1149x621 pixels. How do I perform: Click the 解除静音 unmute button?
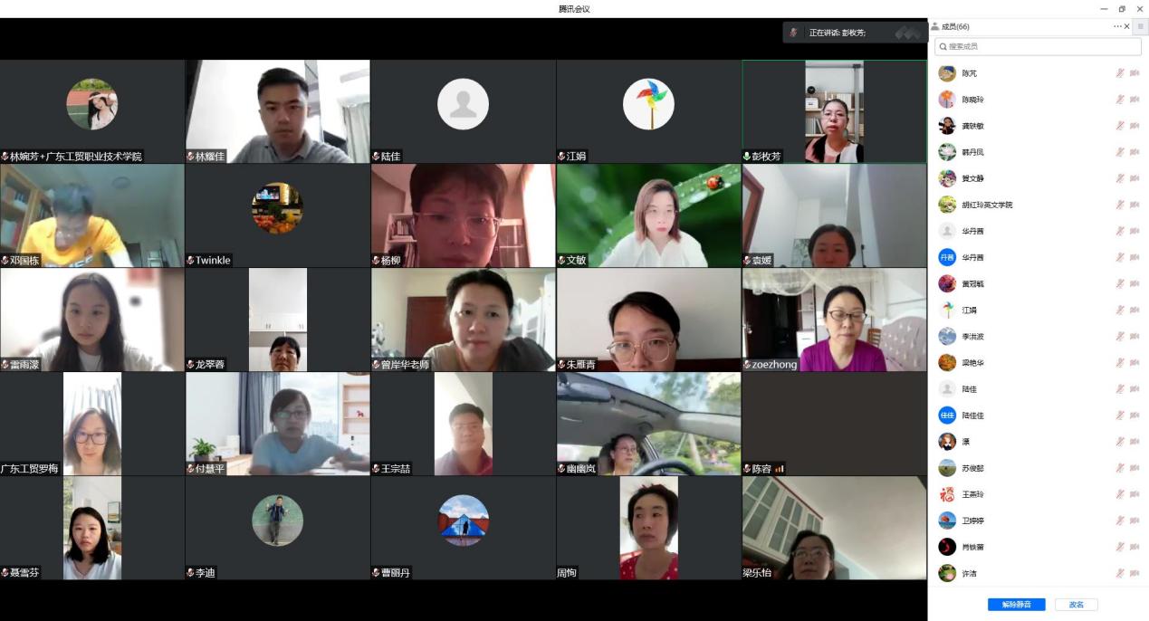click(x=1016, y=604)
